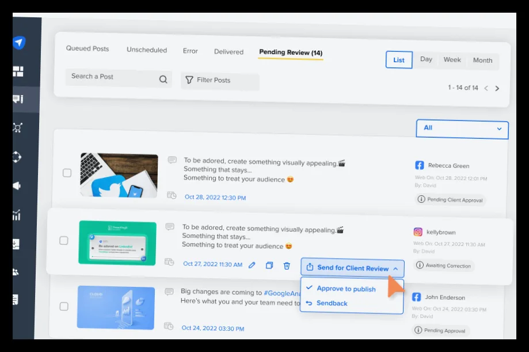Switch to Month view
529x352 pixels.
482,60
